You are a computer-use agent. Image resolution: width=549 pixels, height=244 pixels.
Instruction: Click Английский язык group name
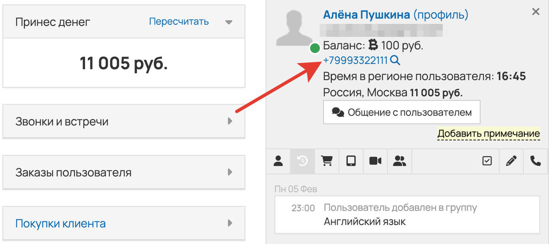point(365,222)
